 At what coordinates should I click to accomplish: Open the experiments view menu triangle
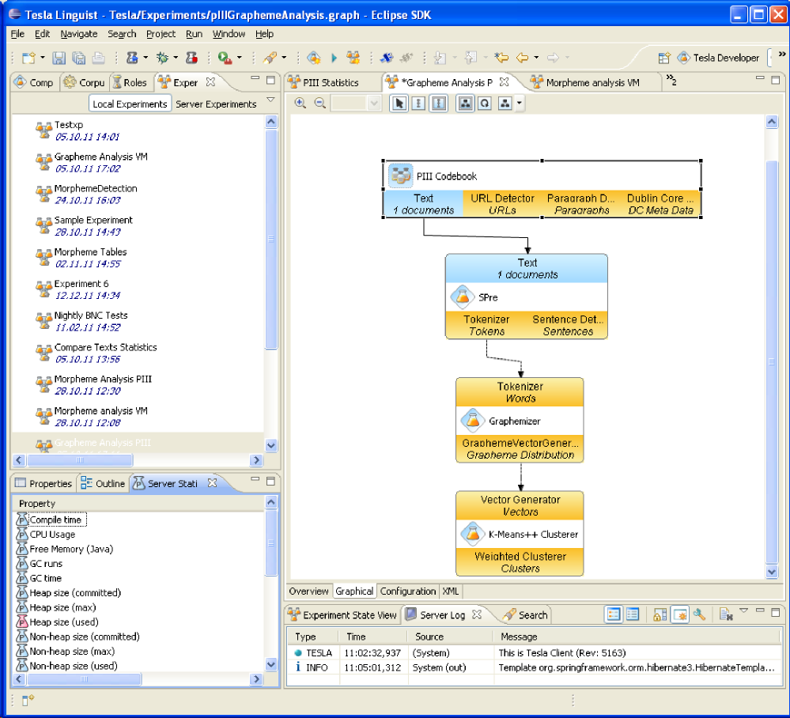(270, 100)
